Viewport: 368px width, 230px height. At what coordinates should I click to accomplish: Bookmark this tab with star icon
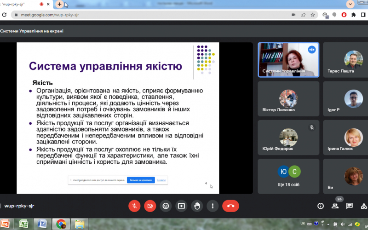[313, 15]
